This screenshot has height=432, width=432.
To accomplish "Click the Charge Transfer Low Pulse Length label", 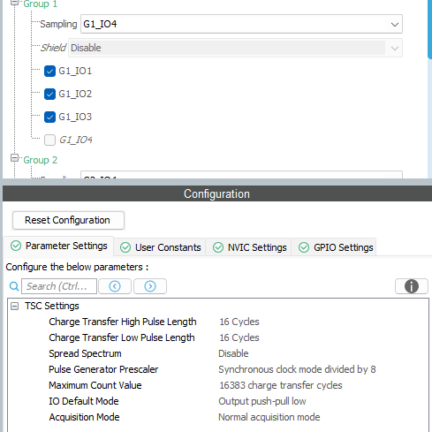I will point(122,337).
